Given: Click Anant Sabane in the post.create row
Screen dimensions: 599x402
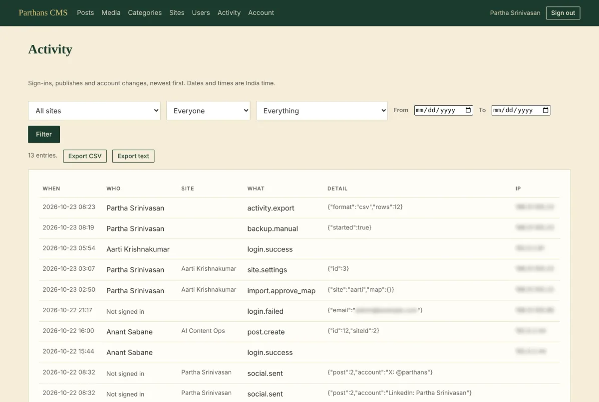Looking at the screenshot, I should click(129, 332).
